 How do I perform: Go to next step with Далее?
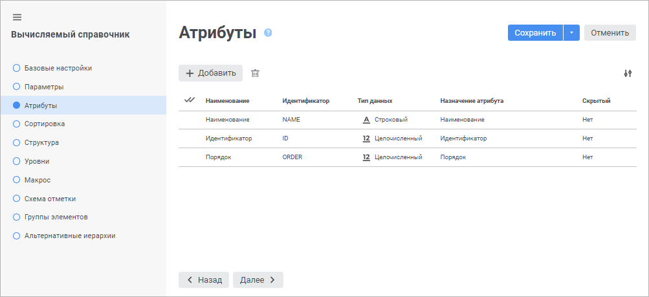pyautogui.click(x=258, y=280)
